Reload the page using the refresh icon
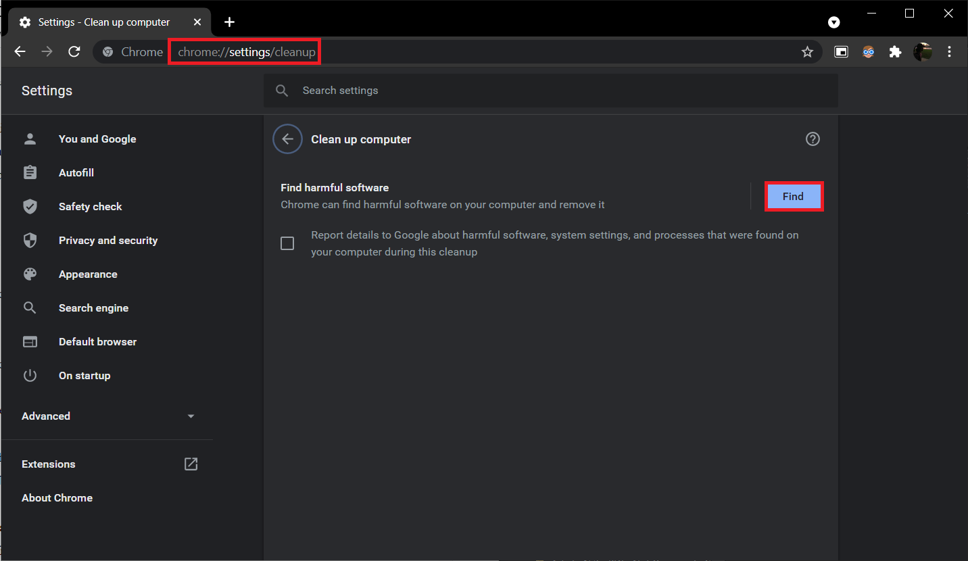 (74, 52)
